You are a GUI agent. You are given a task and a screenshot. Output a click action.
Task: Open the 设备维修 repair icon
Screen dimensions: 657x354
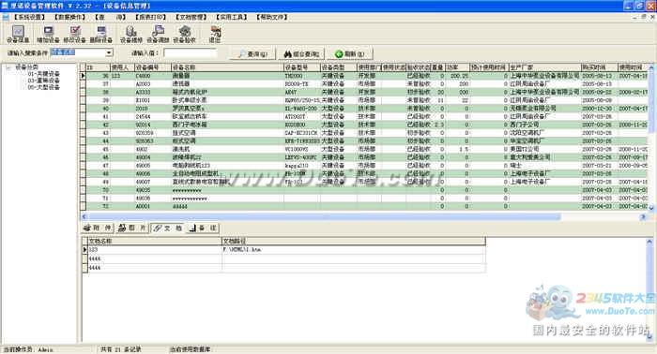click(131, 34)
